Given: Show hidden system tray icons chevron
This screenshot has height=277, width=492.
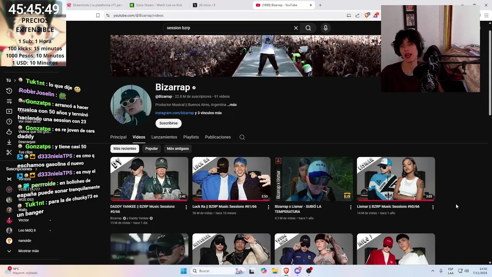Looking at the screenshot, I should [x=432, y=271].
